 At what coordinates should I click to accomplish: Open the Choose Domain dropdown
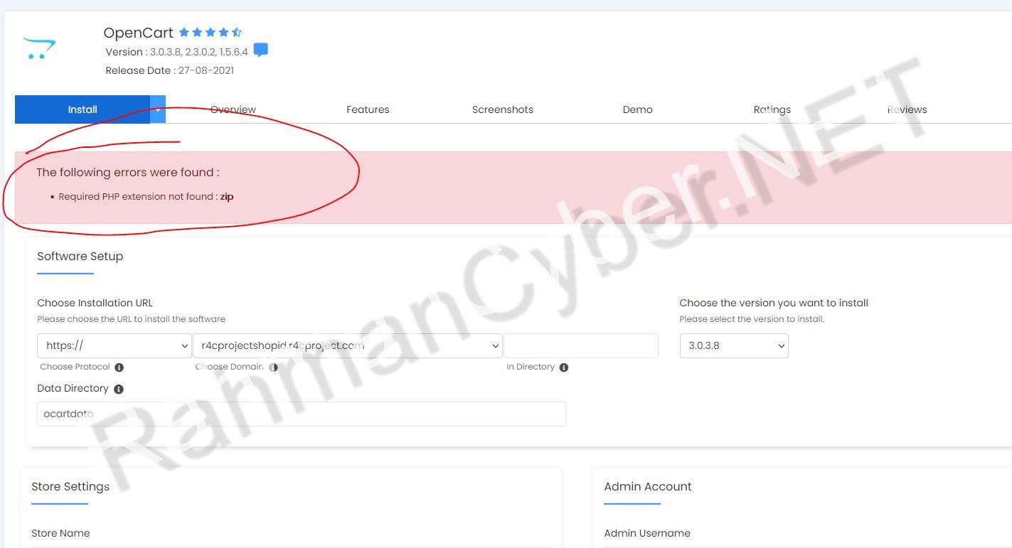point(348,346)
